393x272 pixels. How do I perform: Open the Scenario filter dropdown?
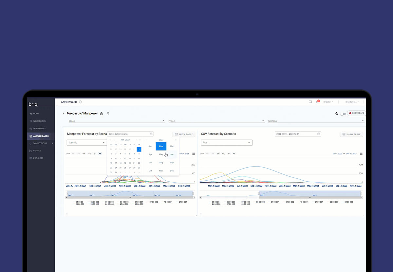click(86, 142)
